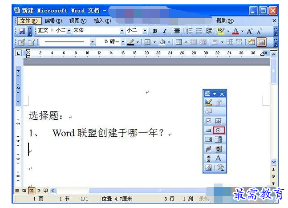This screenshot has height=208, width=288.
Task: Insert a Combo Box control
Action: [x=218, y=140]
